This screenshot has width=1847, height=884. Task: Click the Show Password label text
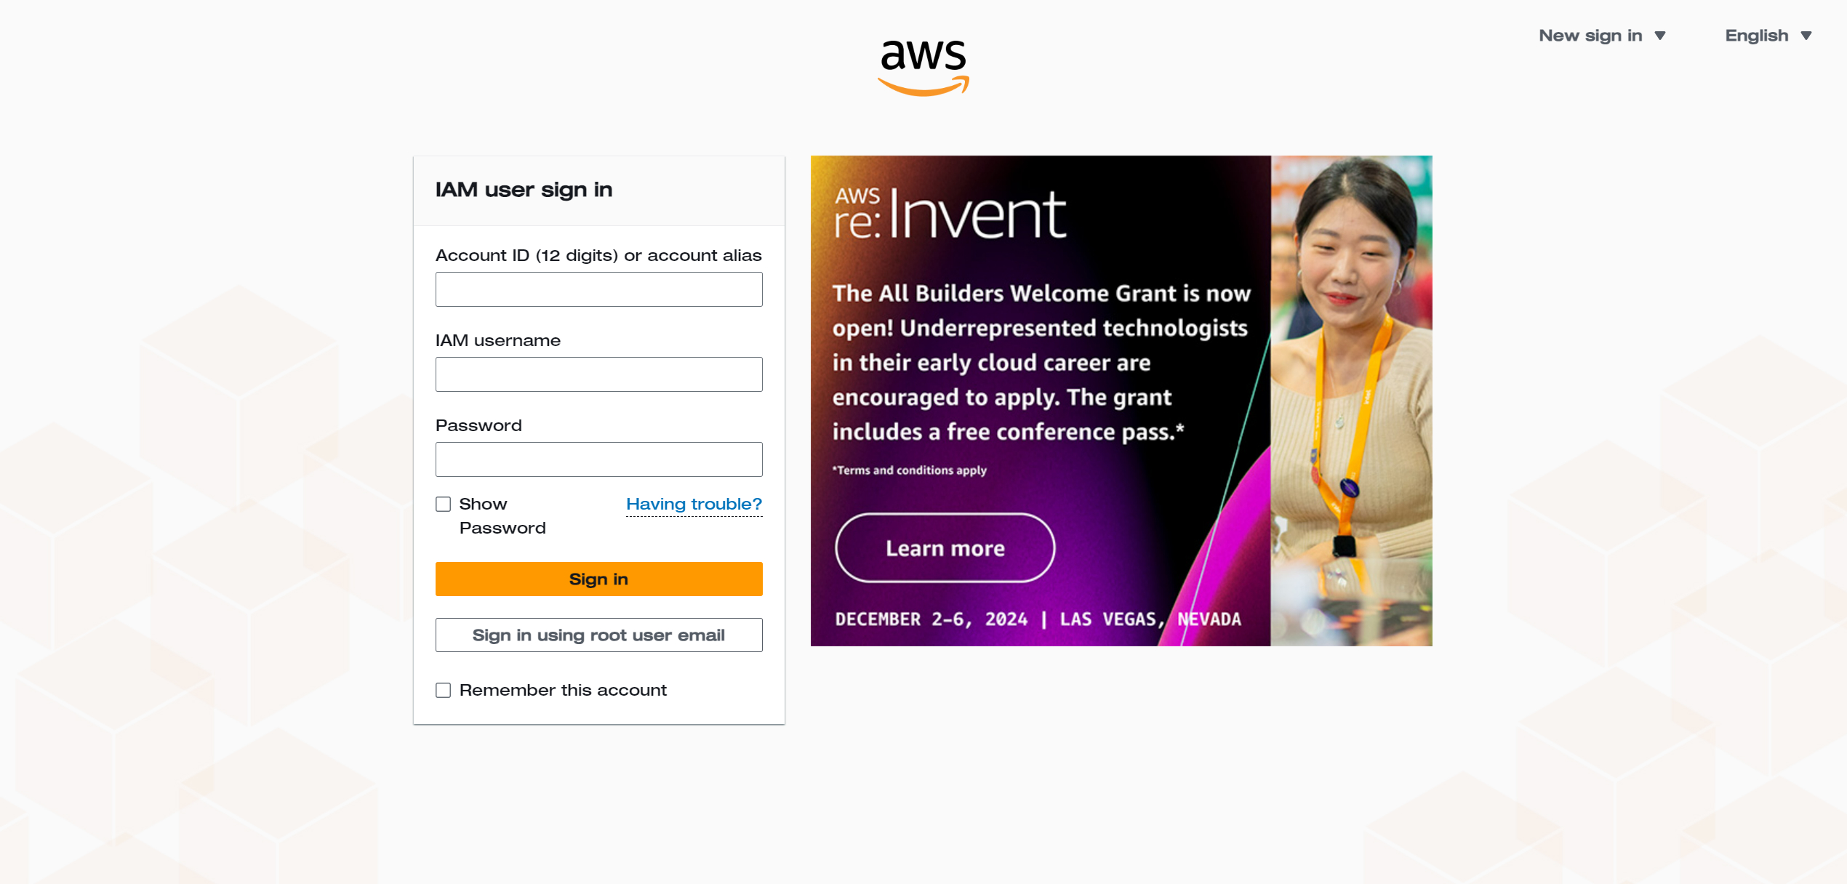coord(502,515)
